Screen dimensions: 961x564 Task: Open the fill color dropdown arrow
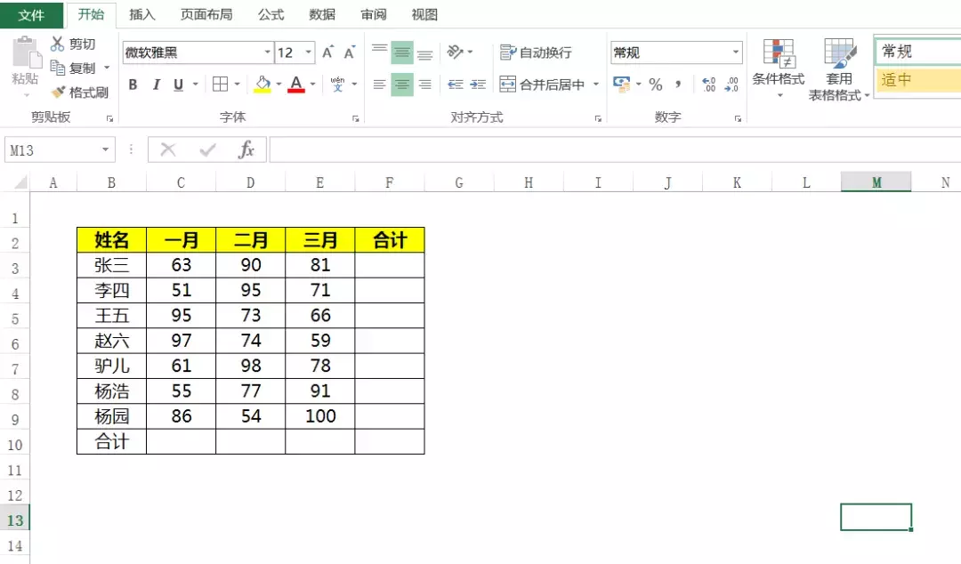pos(279,84)
